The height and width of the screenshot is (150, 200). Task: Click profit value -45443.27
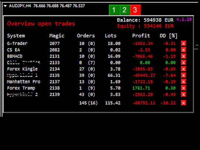point(144,75)
